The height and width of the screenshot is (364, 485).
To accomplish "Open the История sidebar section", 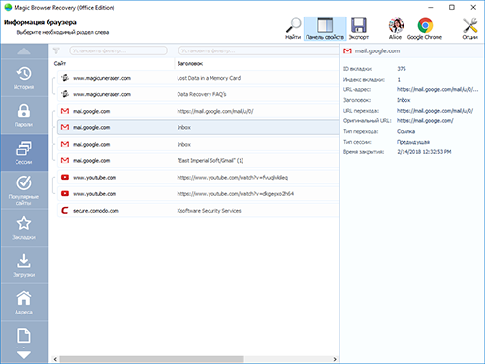I will (24, 78).
